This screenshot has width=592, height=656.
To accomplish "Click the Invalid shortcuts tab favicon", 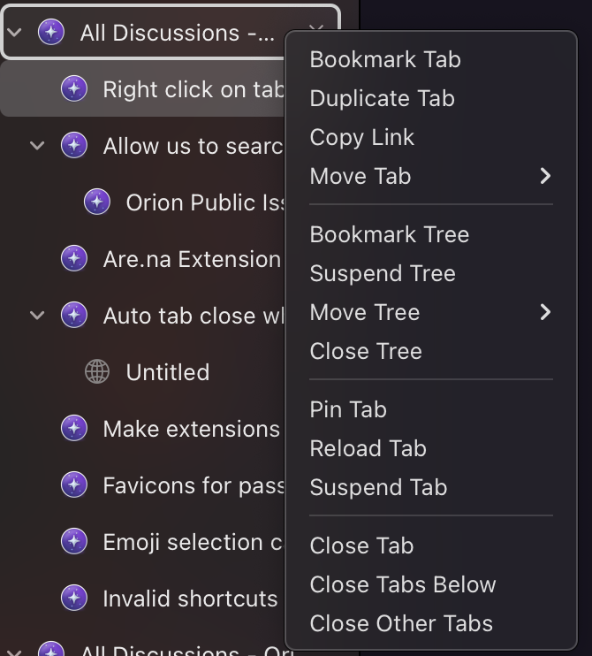I will 74,599.
